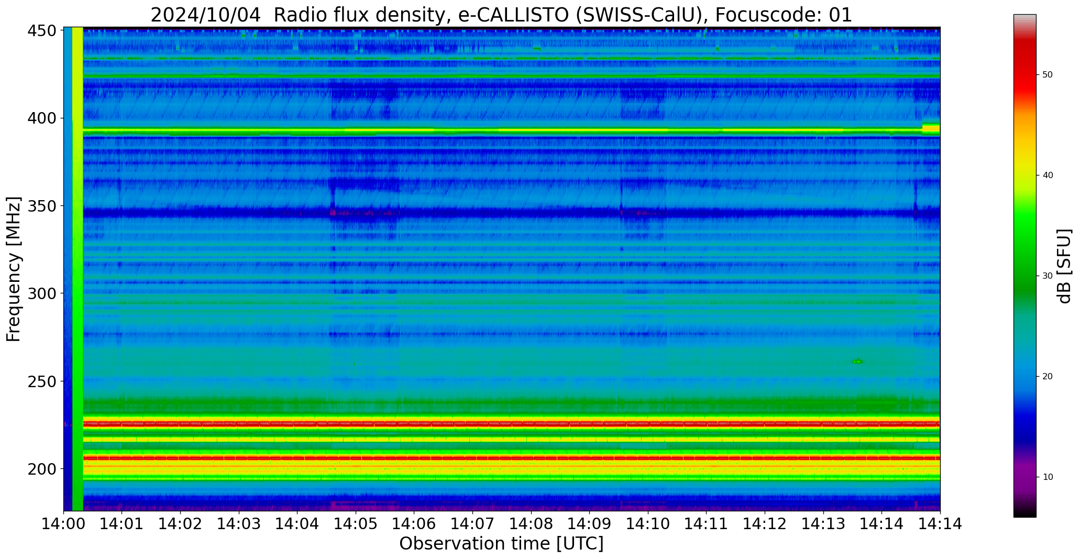The width and height of the screenshot is (1080, 559).
Task: Click the 14:01 time tick label
Action: pyautogui.click(x=122, y=523)
